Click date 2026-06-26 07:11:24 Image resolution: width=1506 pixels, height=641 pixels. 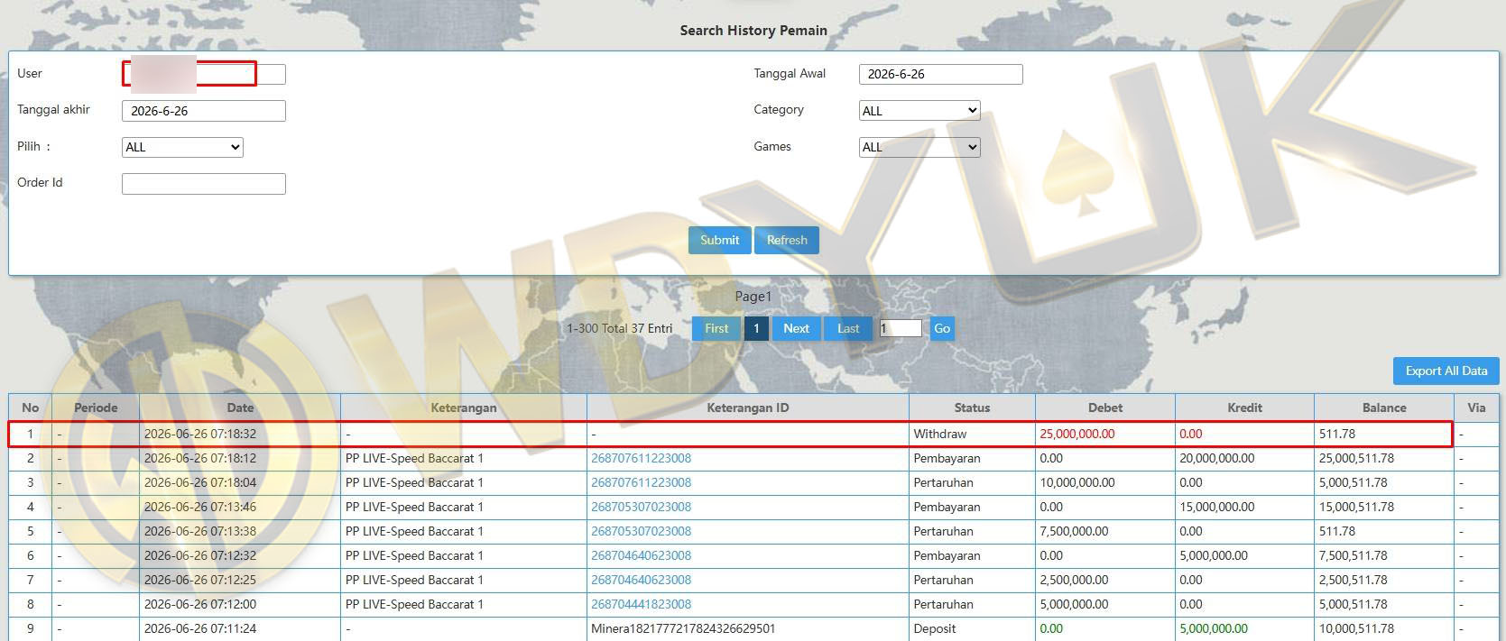(200, 628)
